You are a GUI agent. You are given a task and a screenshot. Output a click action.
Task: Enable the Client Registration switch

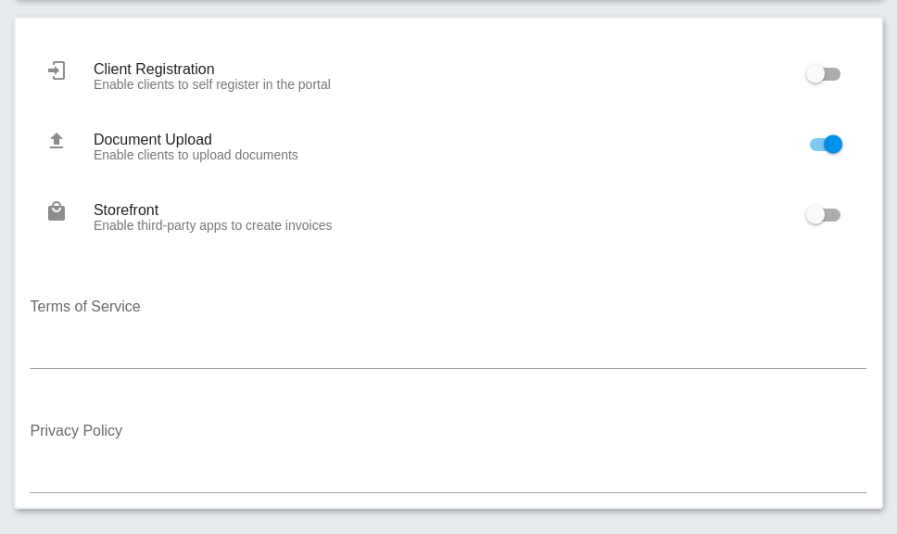(x=823, y=74)
